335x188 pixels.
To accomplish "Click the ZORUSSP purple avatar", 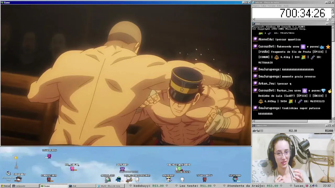I will (x=122, y=169).
